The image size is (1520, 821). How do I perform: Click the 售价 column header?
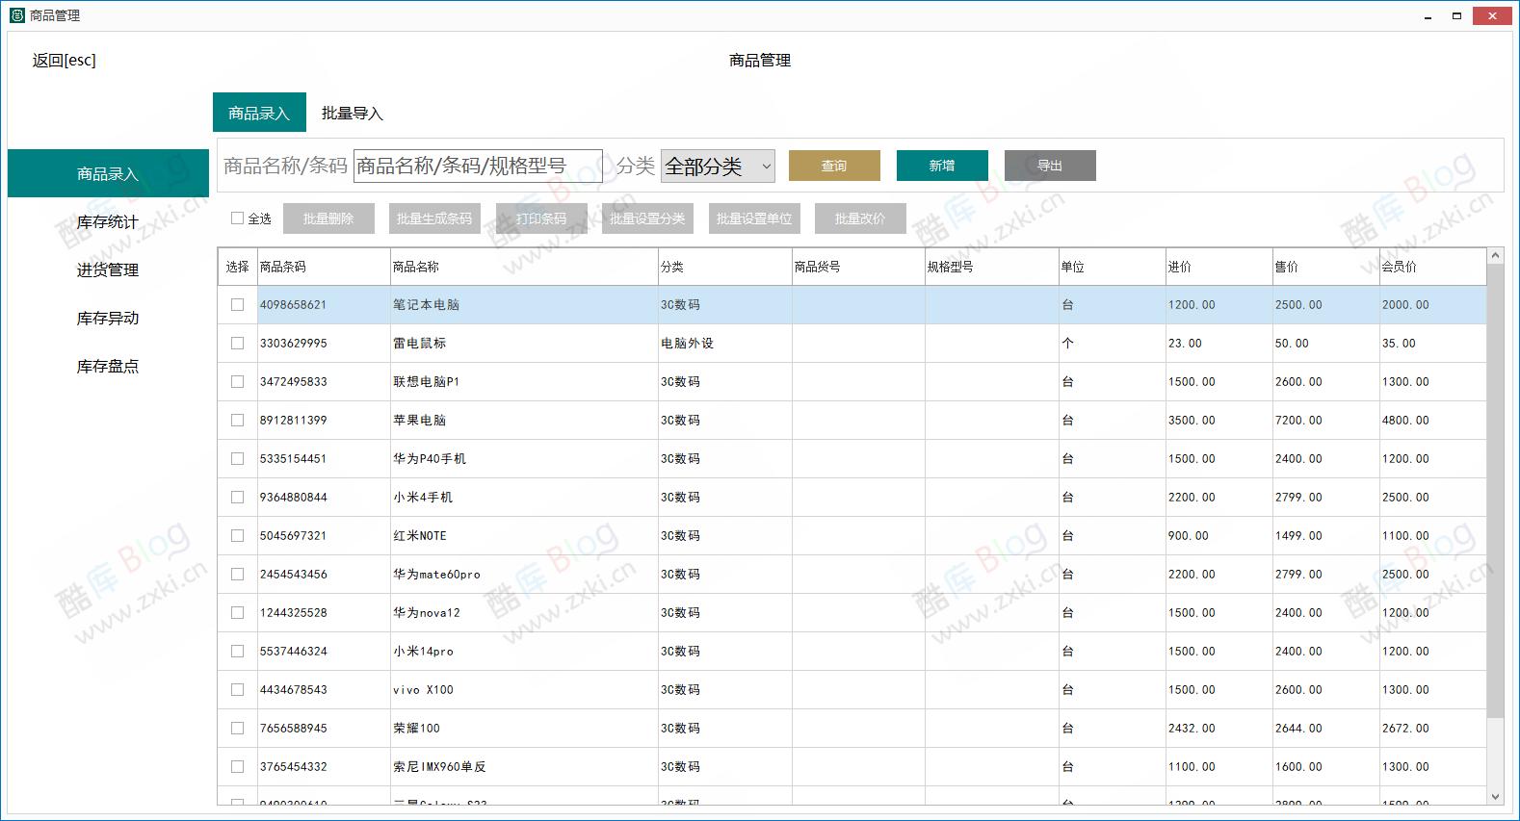pyautogui.click(x=1325, y=267)
